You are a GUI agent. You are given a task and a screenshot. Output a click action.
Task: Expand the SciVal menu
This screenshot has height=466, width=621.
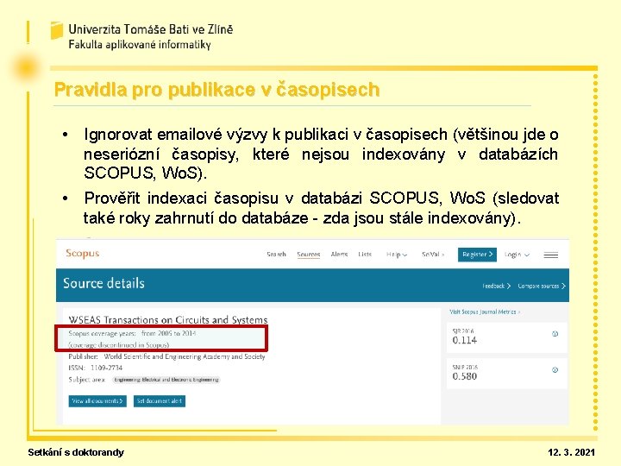pos(433,255)
